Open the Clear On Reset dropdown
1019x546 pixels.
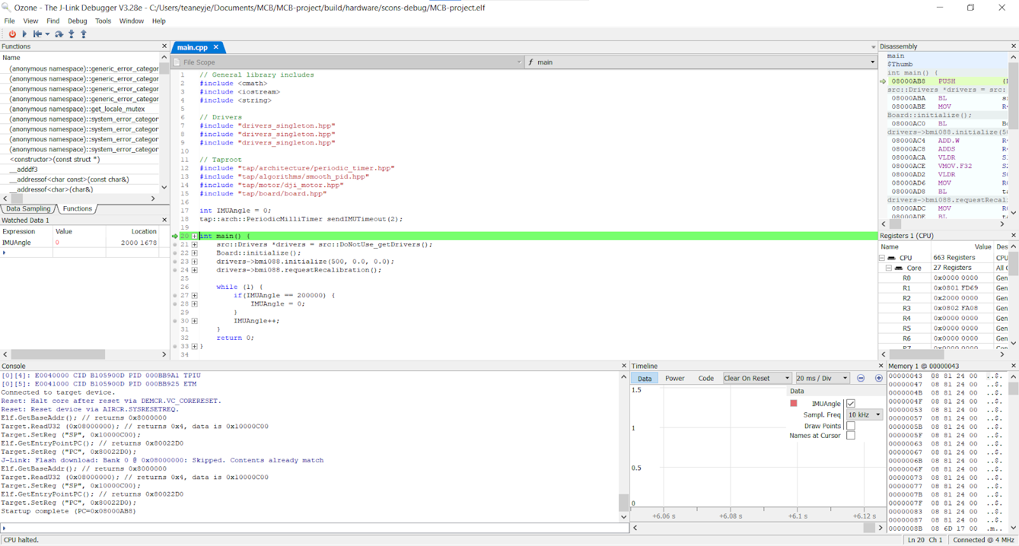click(757, 378)
